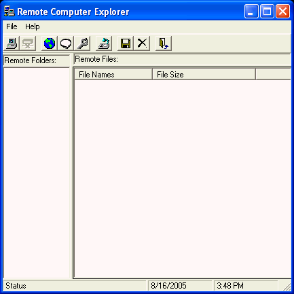Click the exit door icon

point(164,43)
